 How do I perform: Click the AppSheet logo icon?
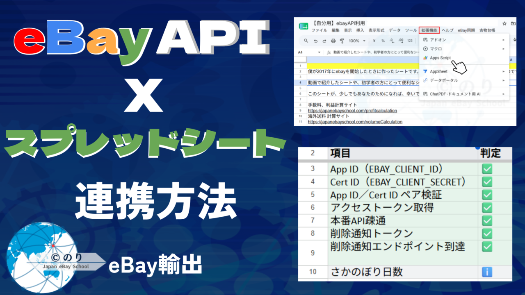[x=425, y=71]
